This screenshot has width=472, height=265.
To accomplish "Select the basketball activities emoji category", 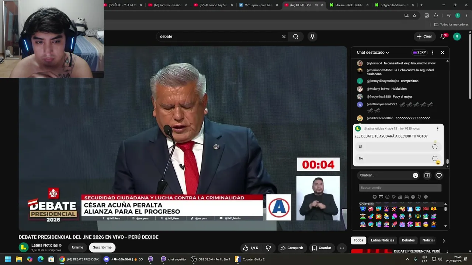I will [413, 197].
